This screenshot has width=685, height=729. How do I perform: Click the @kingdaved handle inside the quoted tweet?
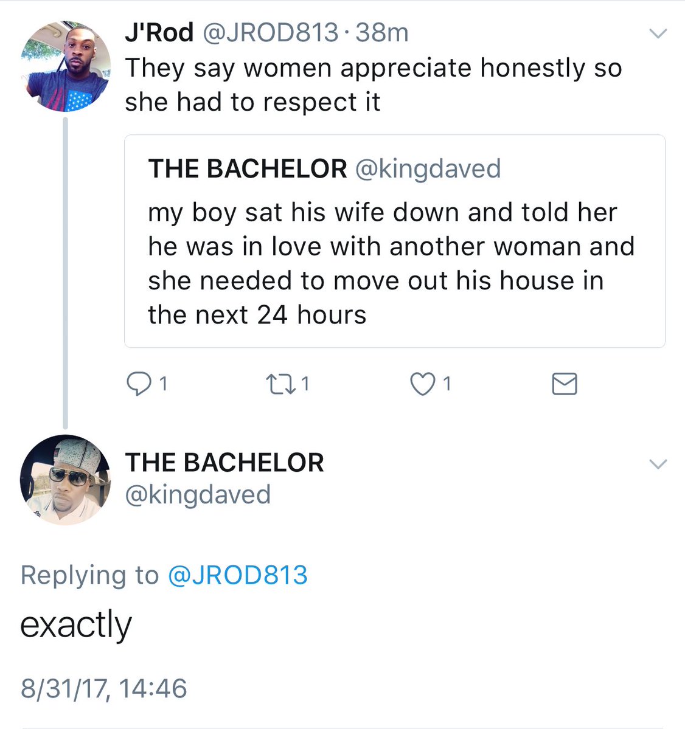coord(428,169)
